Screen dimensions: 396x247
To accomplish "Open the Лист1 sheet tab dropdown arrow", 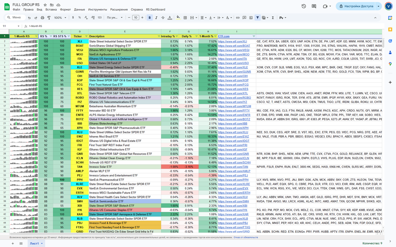I will pyautogui.click(x=42, y=243).
